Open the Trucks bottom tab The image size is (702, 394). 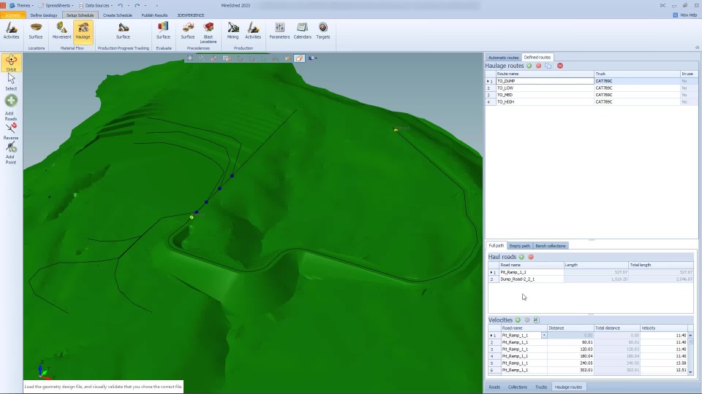click(541, 387)
